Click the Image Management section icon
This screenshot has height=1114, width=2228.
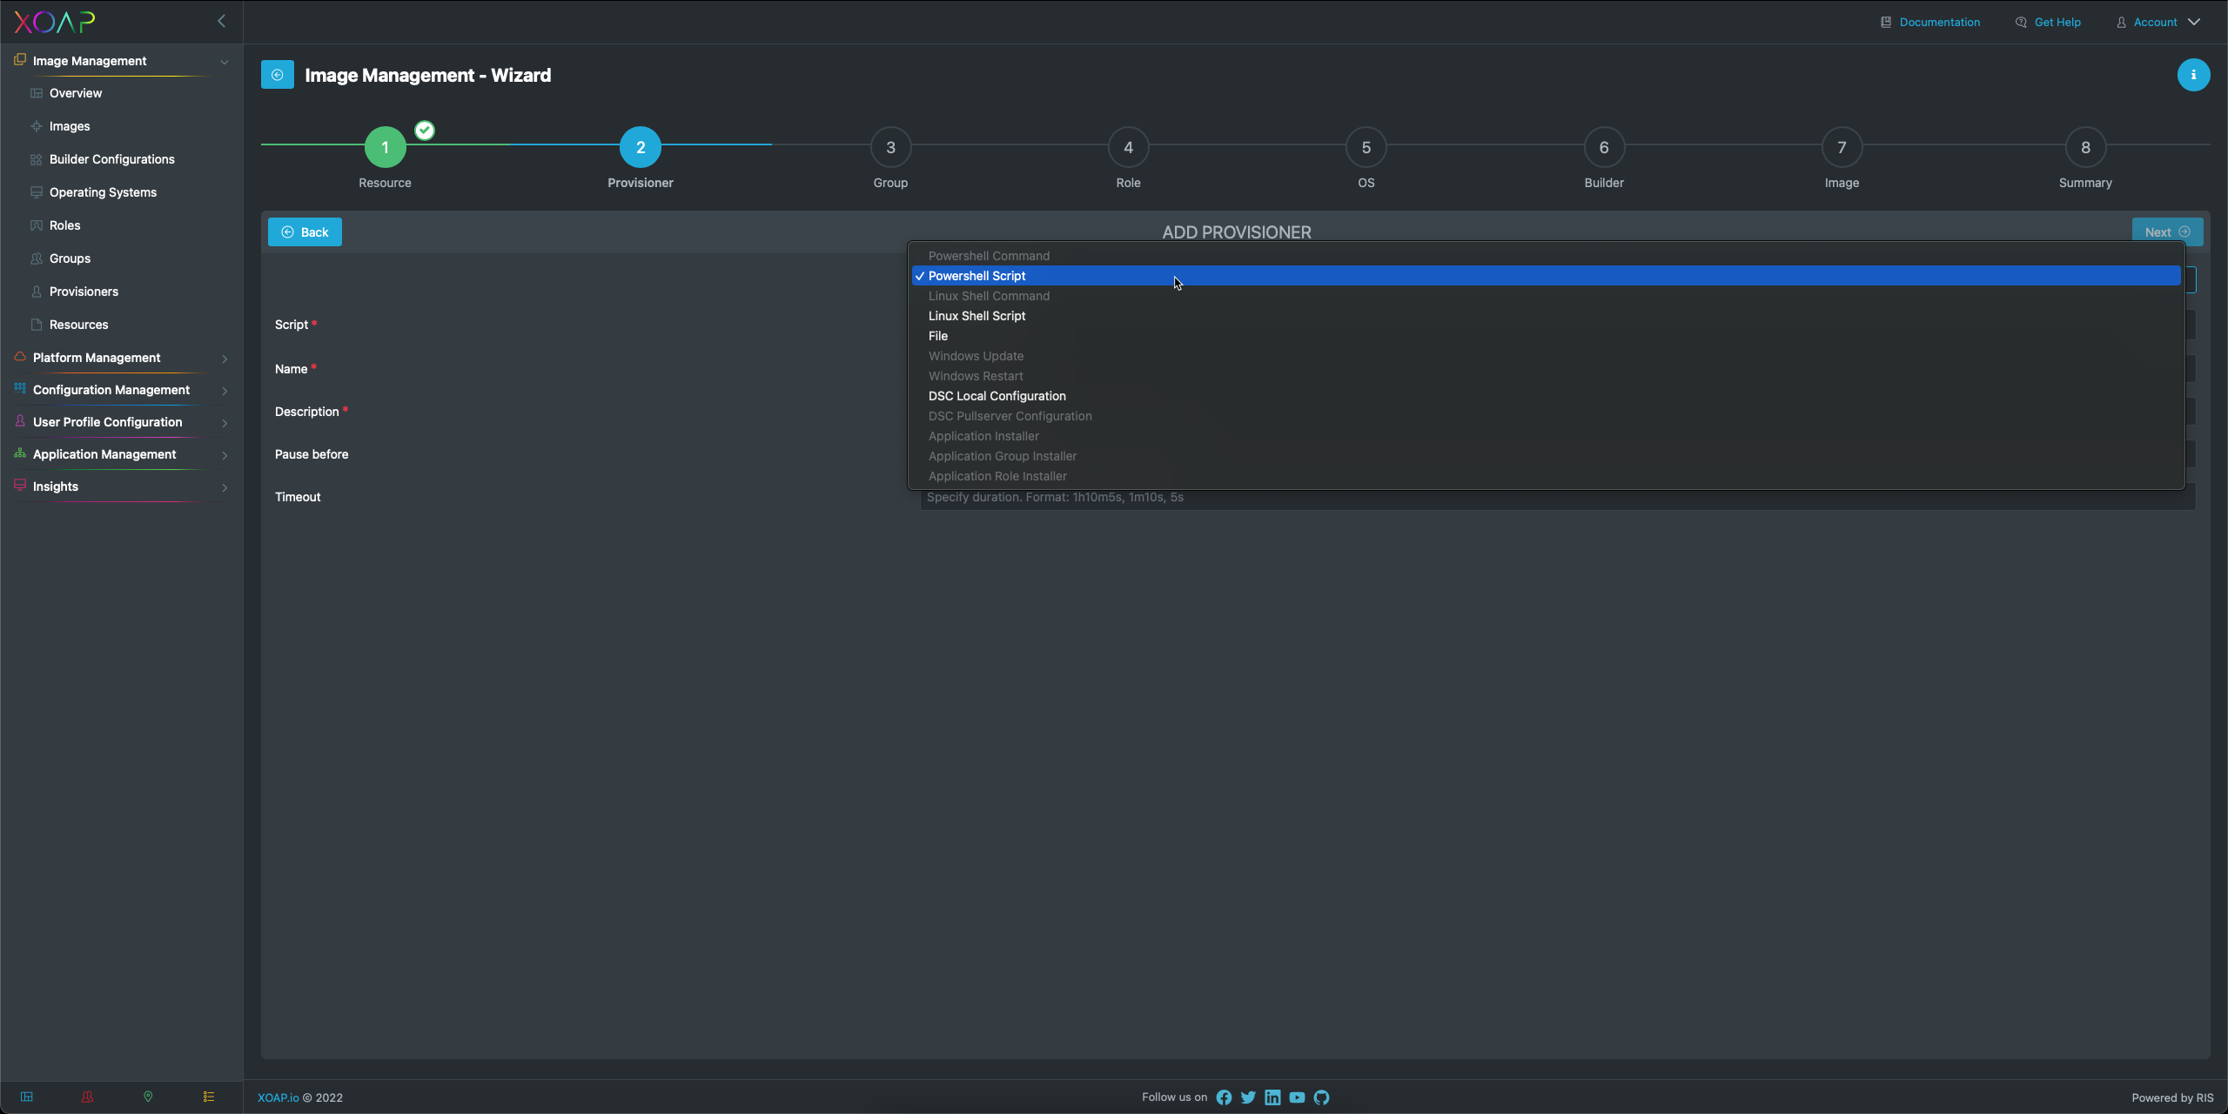click(20, 60)
